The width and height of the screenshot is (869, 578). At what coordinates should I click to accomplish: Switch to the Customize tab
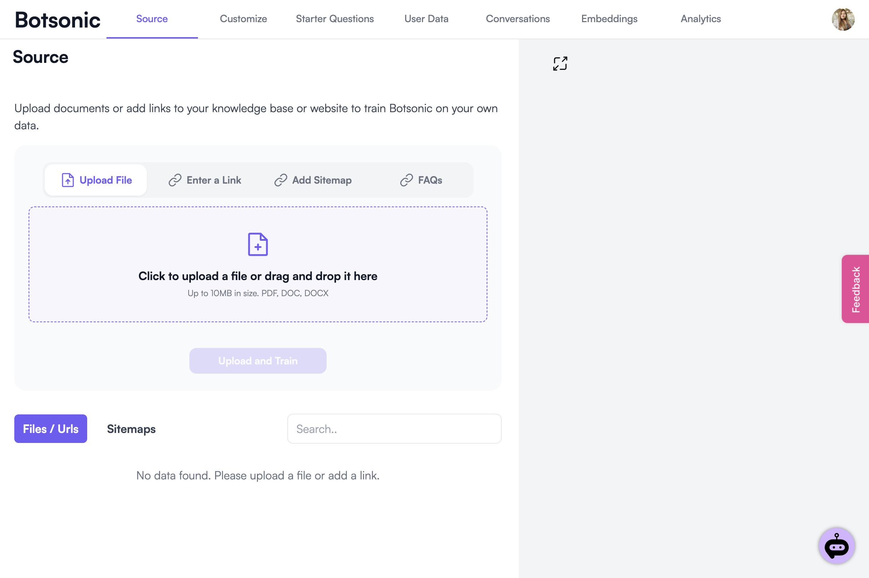[243, 18]
